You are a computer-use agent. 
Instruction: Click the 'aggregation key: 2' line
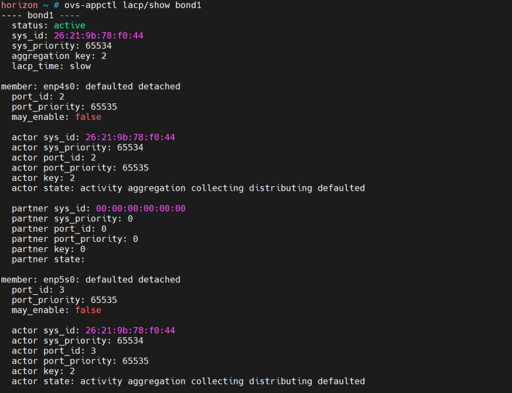click(x=59, y=56)
